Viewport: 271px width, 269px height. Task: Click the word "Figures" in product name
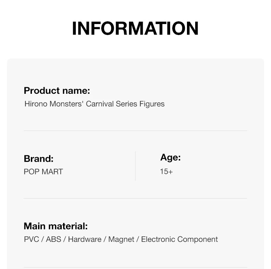pos(152,104)
